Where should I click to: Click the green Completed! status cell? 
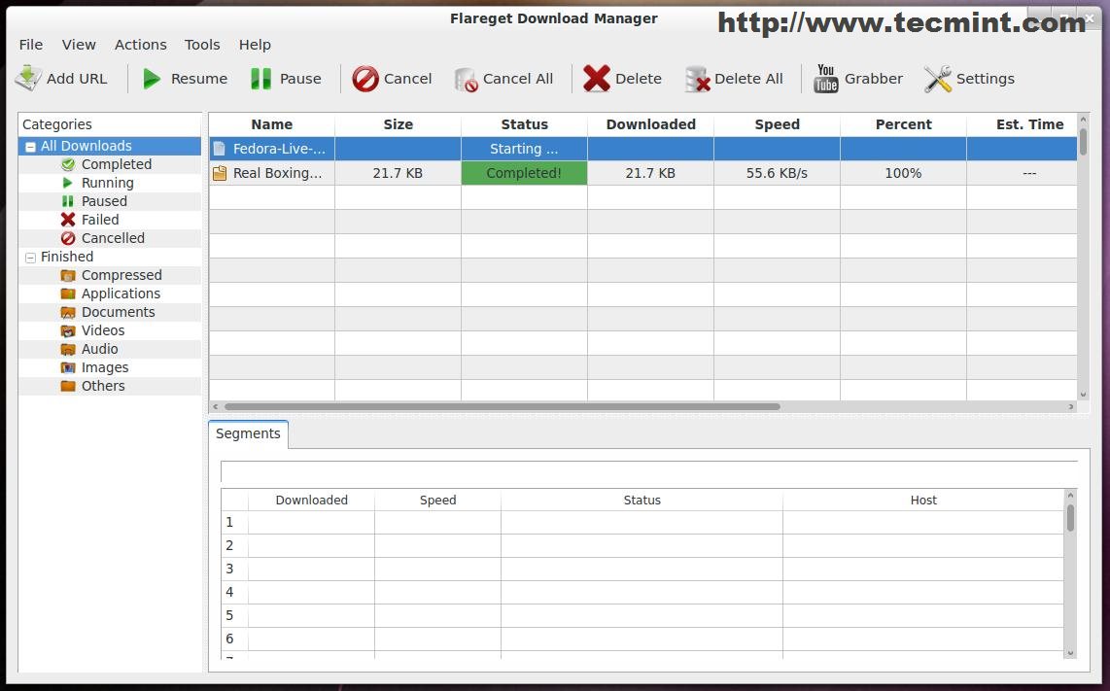tap(524, 173)
